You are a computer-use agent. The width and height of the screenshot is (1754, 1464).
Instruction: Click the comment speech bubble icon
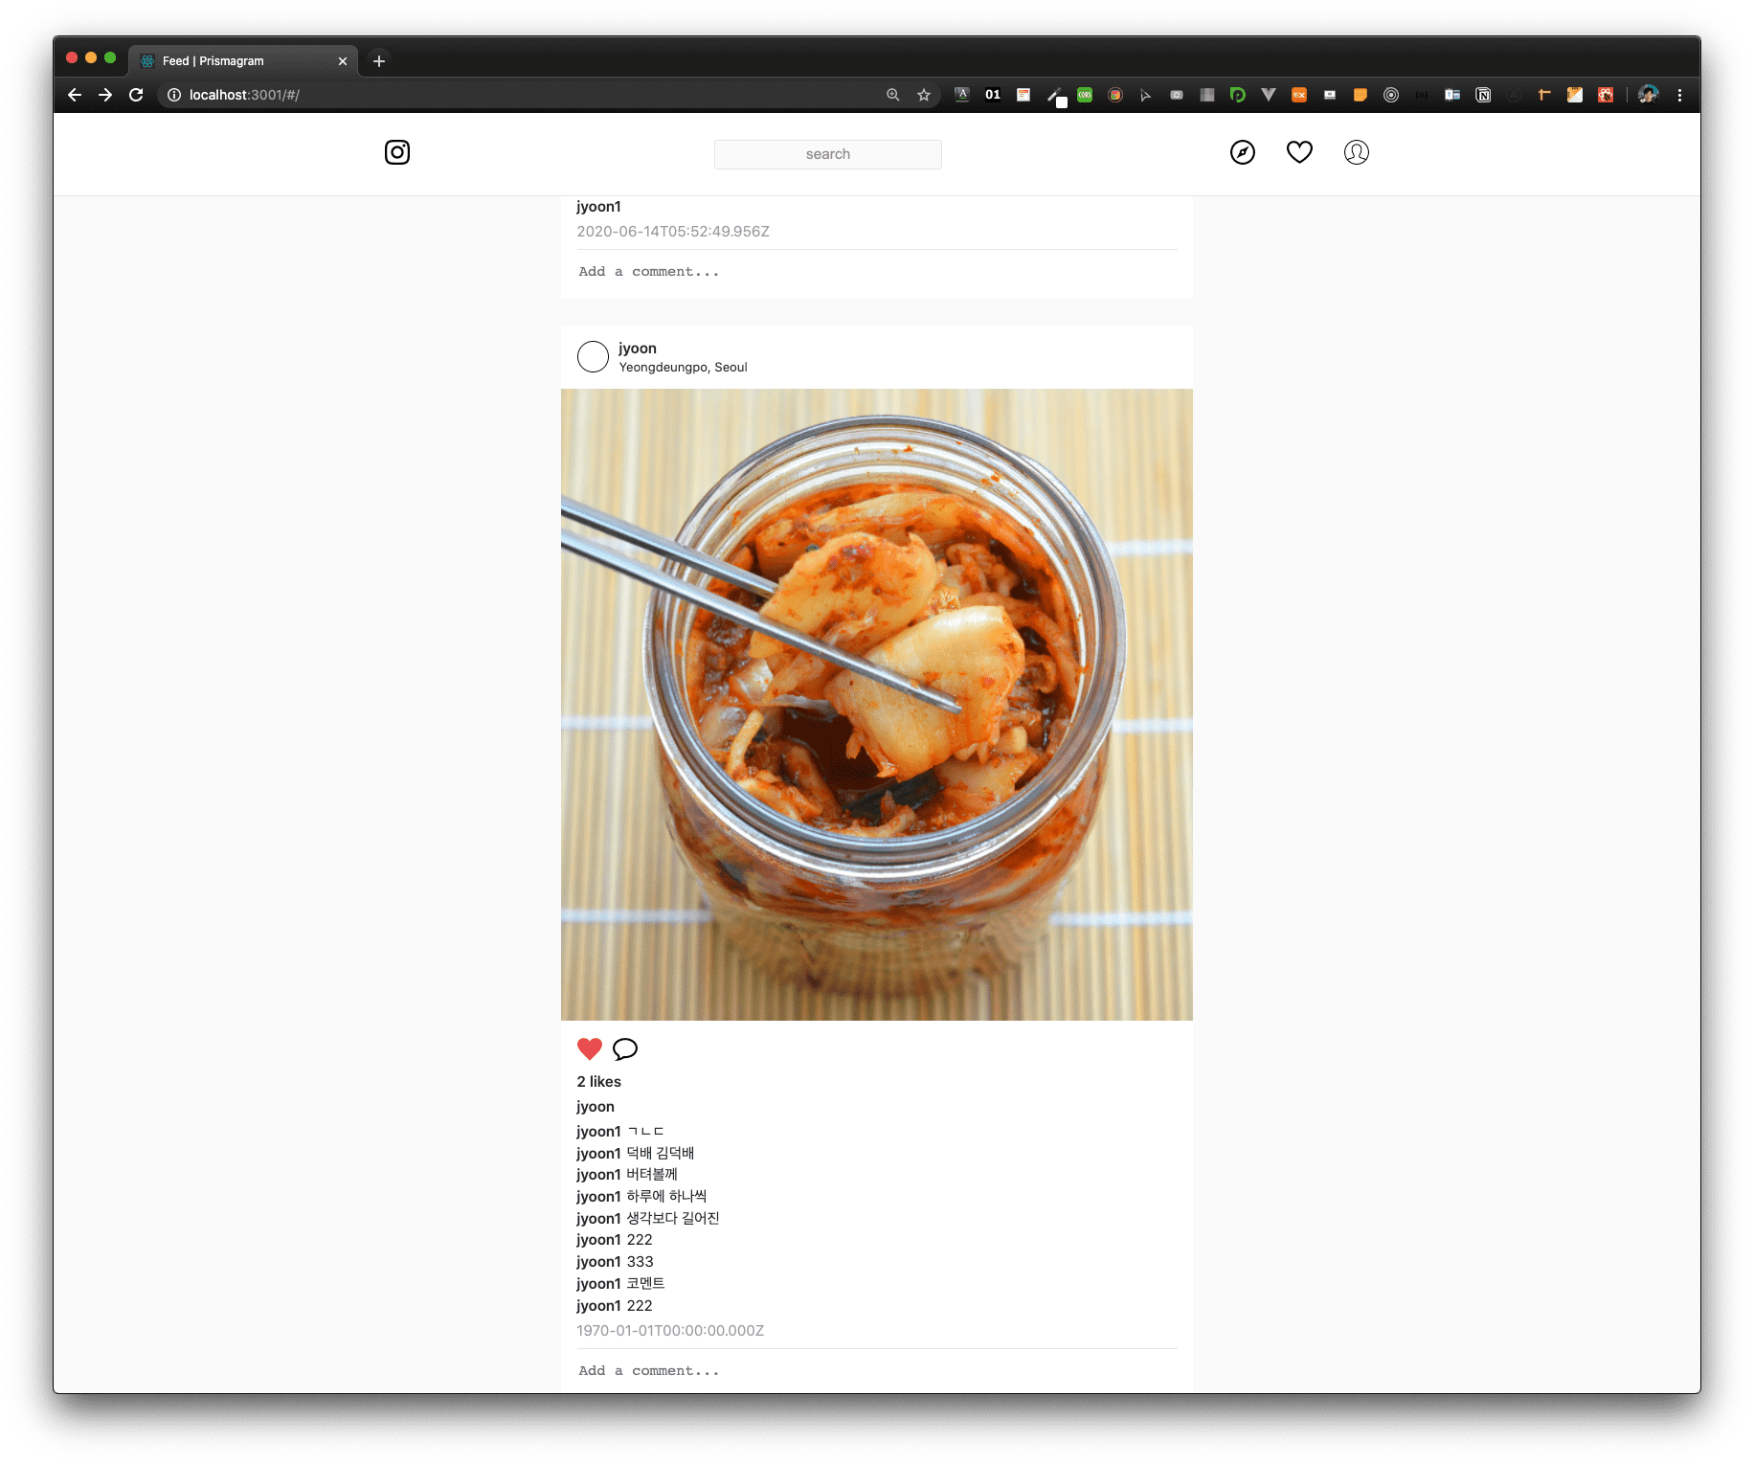coord(625,1049)
